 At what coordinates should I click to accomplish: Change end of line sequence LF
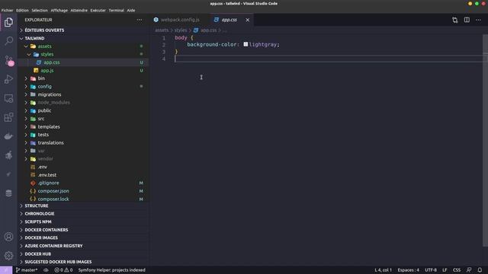pos(445,270)
